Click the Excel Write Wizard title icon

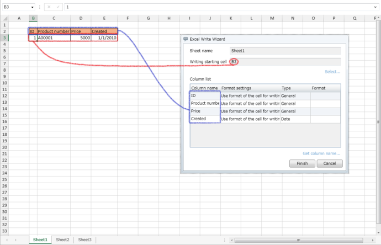pyautogui.click(x=186, y=40)
